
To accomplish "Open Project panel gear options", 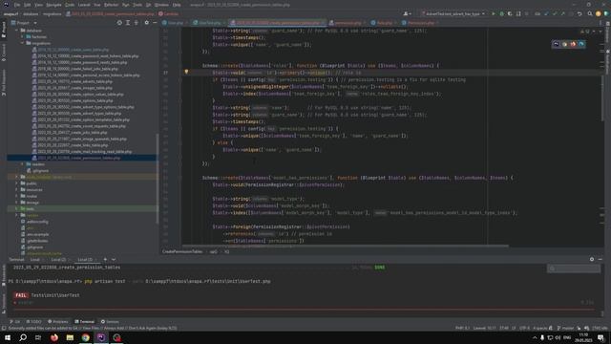I will (146, 23).
